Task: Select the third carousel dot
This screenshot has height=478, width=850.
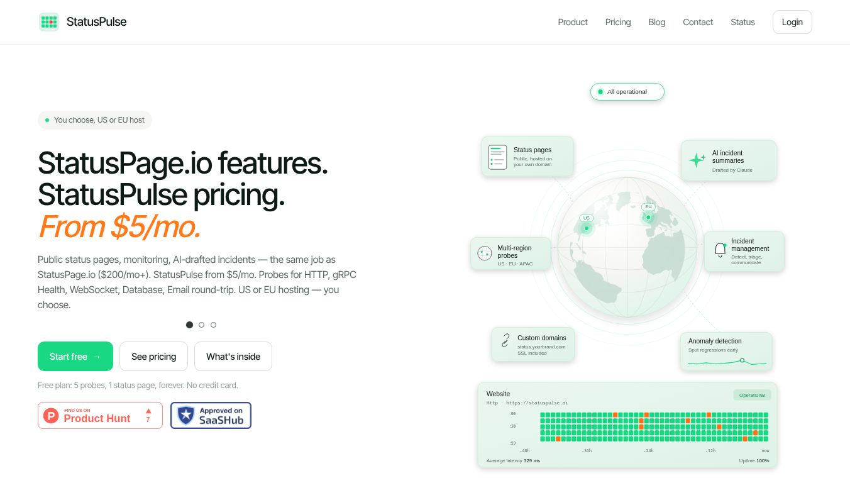Action: pos(213,325)
